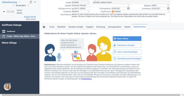Expand the Meine Ablage section
The width and height of the screenshot is (184, 96).
(20, 43)
